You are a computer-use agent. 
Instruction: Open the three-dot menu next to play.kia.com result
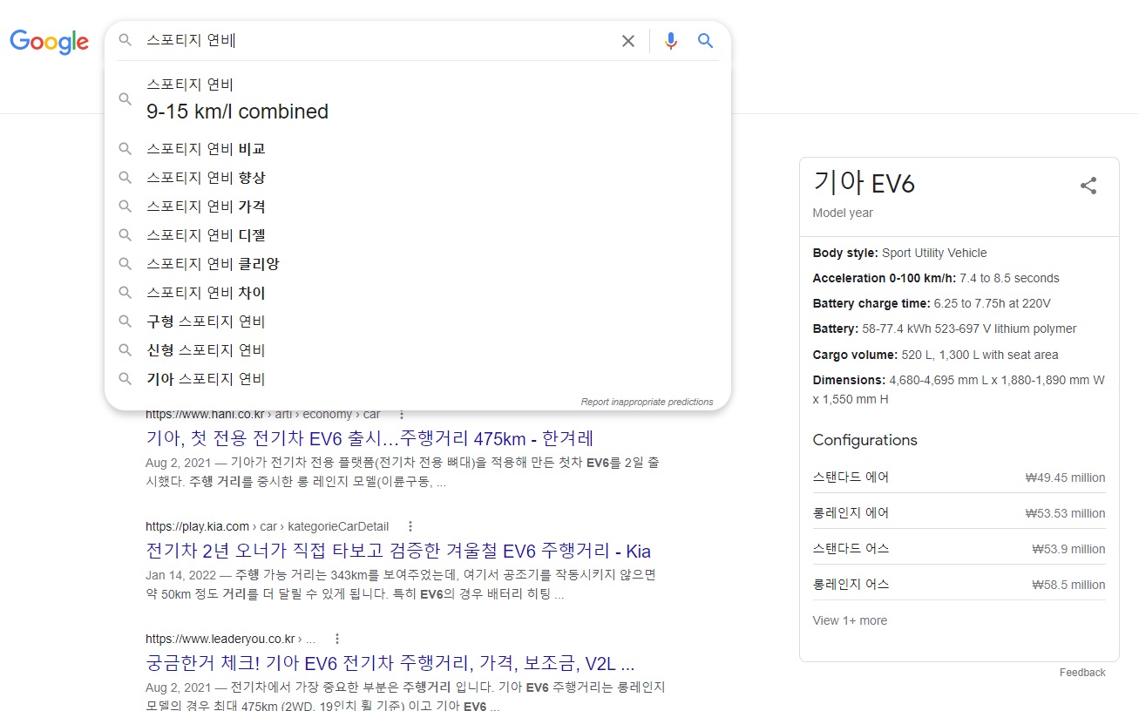pyautogui.click(x=410, y=526)
